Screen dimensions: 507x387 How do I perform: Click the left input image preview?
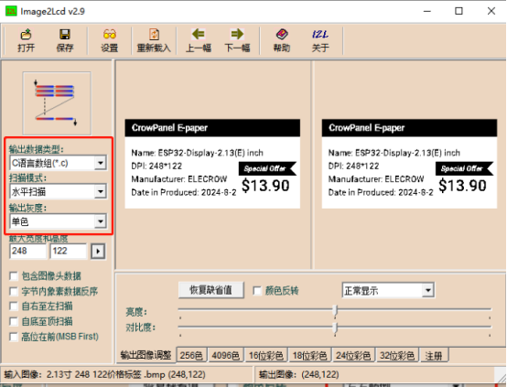[212, 164]
